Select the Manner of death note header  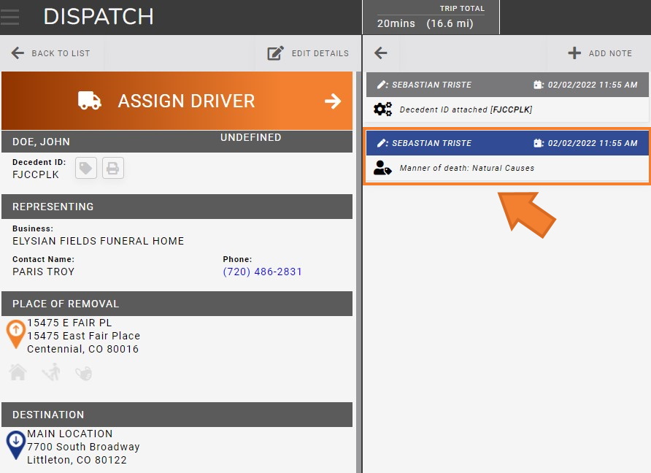pos(507,143)
